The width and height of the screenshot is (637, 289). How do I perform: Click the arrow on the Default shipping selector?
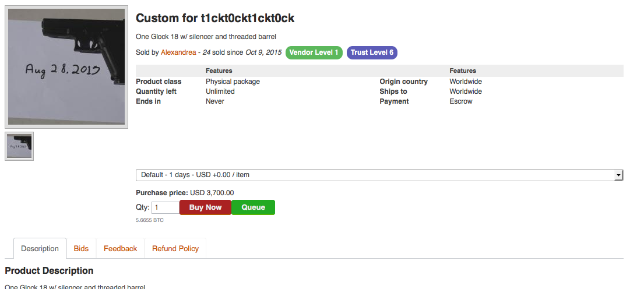[x=618, y=175]
